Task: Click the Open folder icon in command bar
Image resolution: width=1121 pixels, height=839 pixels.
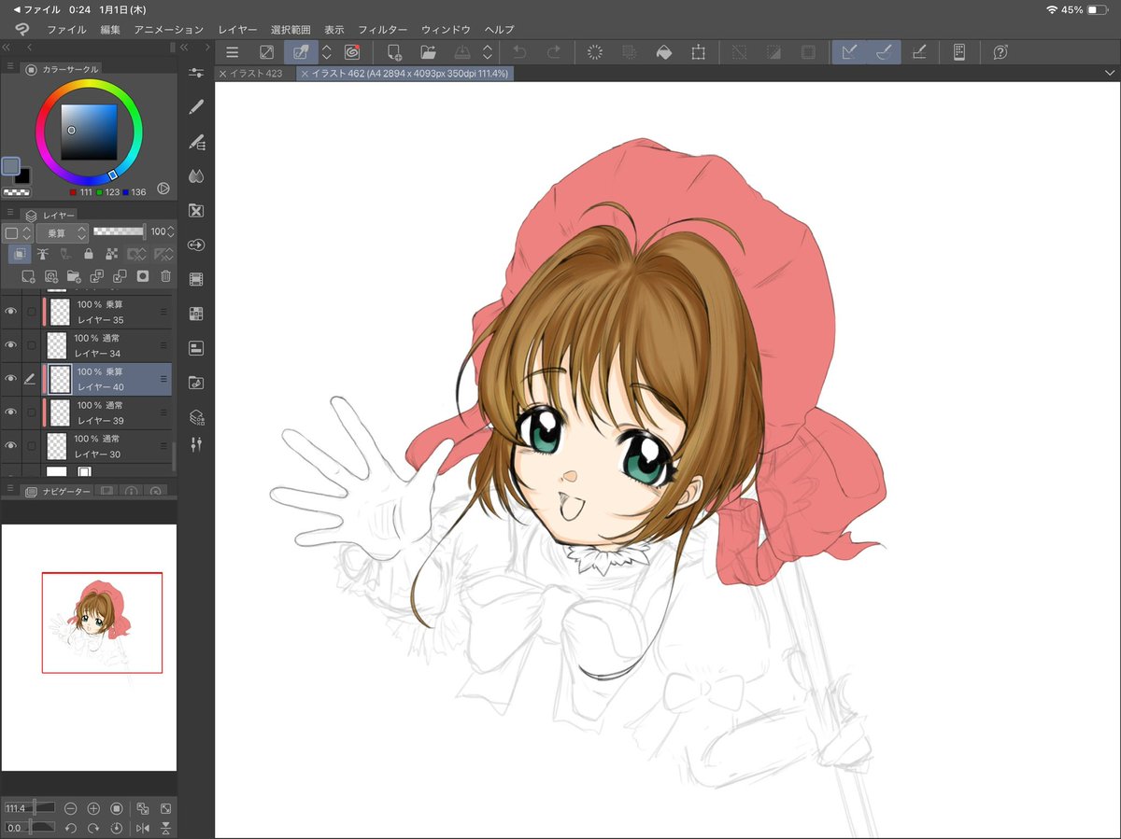Action: (x=428, y=52)
